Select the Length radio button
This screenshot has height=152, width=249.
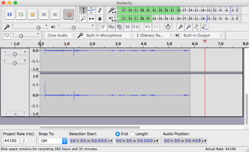(132, 134)
